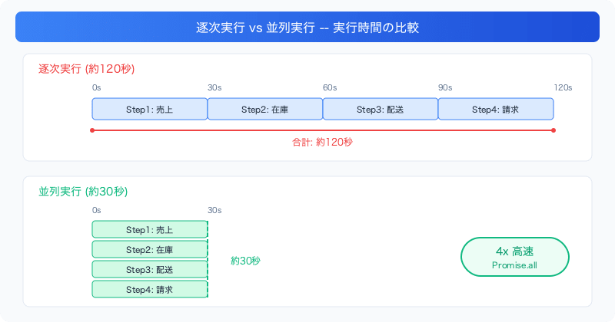Click the 30s marker in parallel timeline
This screenshot has height=322, width=615.
tap(214, 211)
